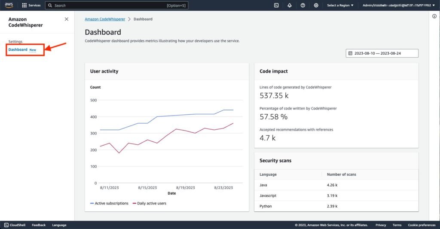The width and height of the screenshot is (440, 229).
Task: Open the settings gear icon
Action: point(316,6)
